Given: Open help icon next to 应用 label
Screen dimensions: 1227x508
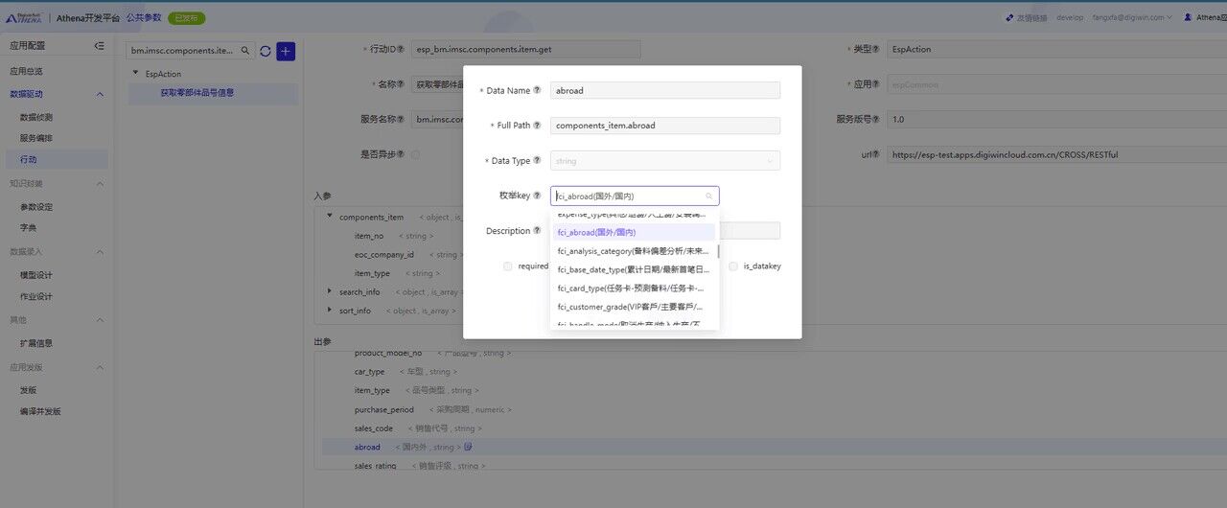Looking at the screenshot, I should pos(876,84).
